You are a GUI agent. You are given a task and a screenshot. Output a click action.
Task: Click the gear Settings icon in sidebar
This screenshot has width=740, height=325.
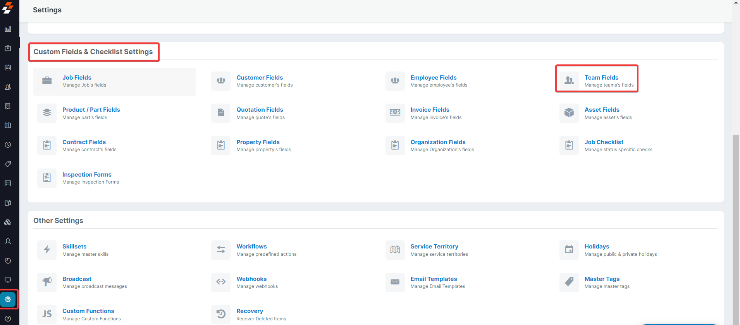(8, 299)
